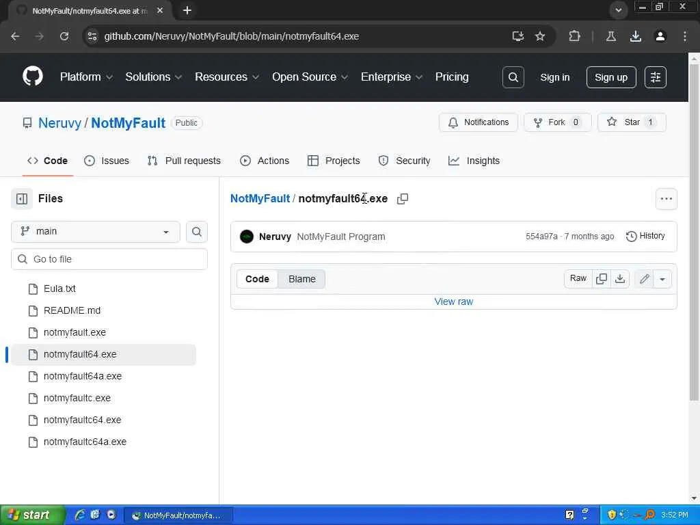Click the Neruvy owner link in repo header

click(60, 123)
